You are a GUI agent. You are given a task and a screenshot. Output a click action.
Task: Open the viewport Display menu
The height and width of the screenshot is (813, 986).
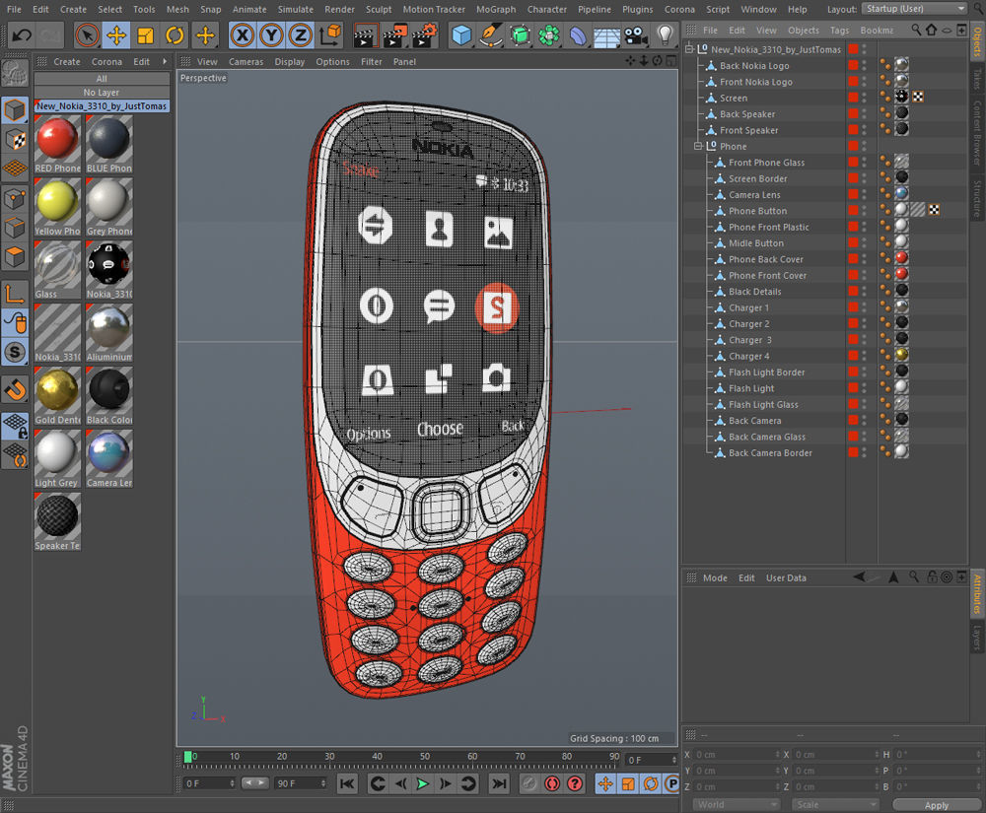pyautogui.click(x=289, y=61)
